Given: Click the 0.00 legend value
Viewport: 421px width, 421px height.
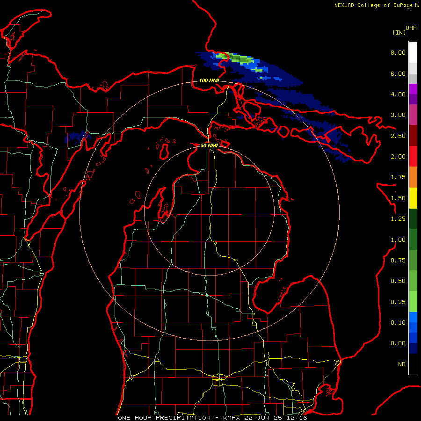Looking at the screenshot, I should [x=398, y=343].
